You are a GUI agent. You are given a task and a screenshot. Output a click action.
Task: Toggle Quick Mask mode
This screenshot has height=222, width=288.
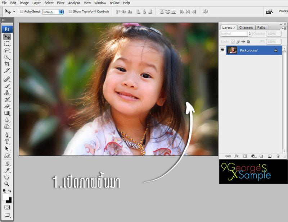click(x=7, y=207)
